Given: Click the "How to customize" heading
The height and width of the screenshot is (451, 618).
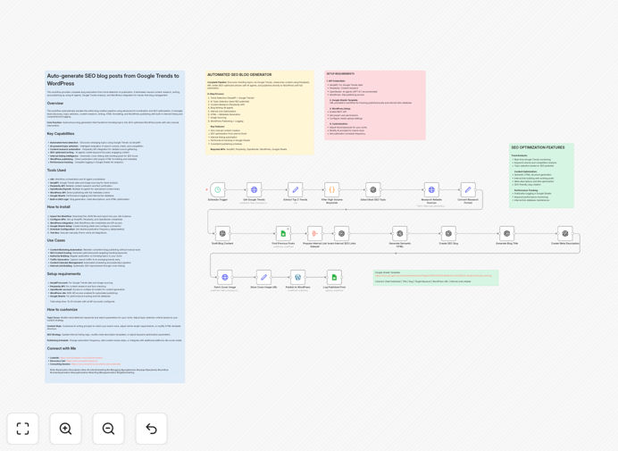Looking at the screenshot, I should (x=63, y=310).
